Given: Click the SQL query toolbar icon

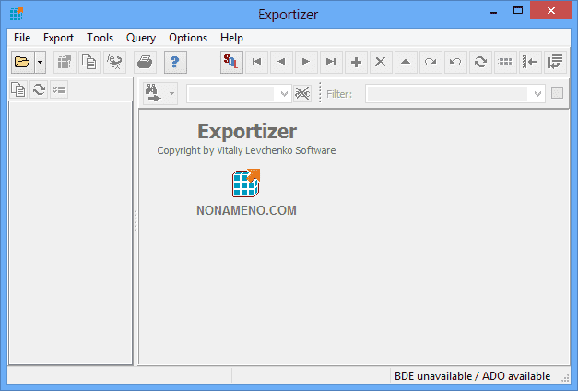Looking at the screenshot, I should click(231, 62).
